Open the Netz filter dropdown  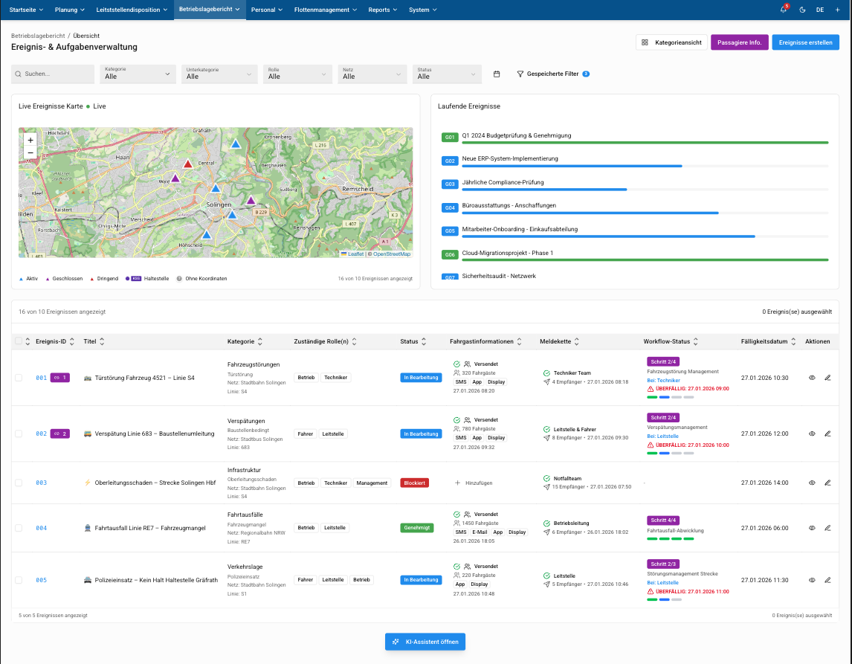click(x=372, y=74)
